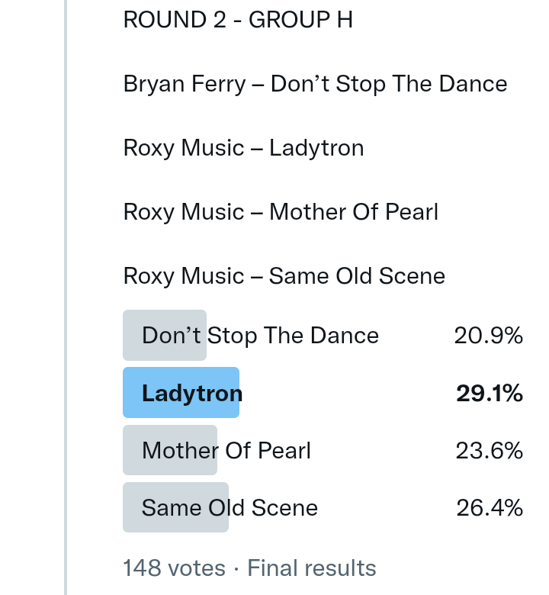This screenshot has height=595, width=549.
Task: Select the tweet line mentioning Roxy Music – Ladytron
Action: coord(243,147)
